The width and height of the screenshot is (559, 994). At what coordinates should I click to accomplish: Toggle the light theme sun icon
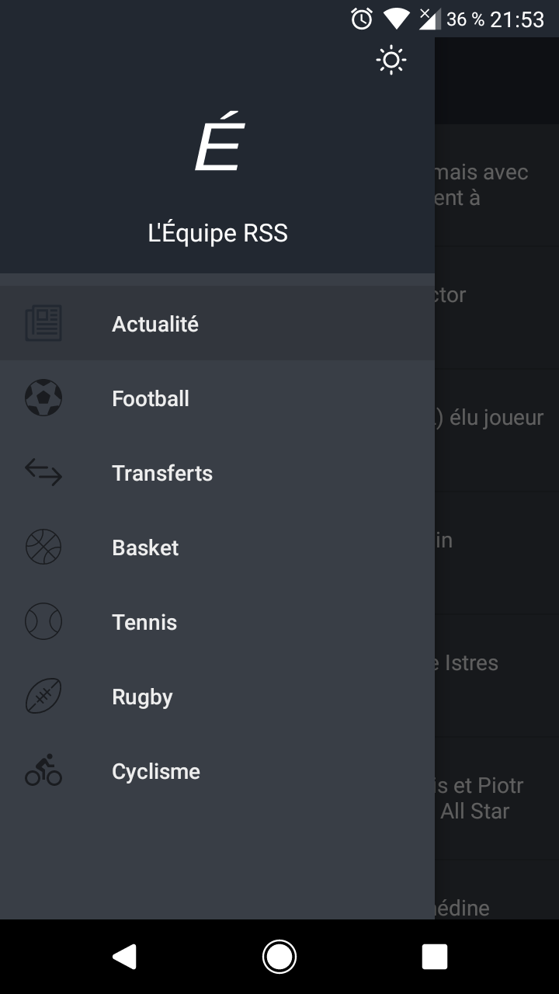pos(391,61)
